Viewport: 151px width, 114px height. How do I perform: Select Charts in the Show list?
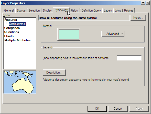9,36
